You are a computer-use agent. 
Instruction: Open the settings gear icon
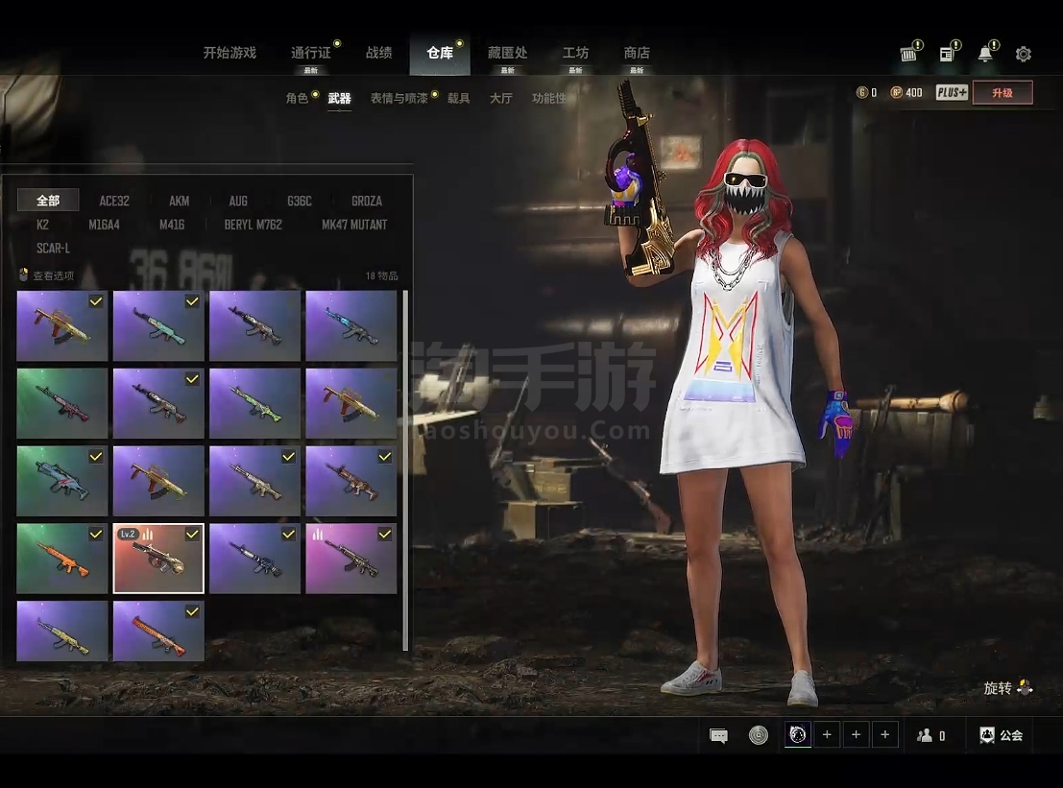1024,55
